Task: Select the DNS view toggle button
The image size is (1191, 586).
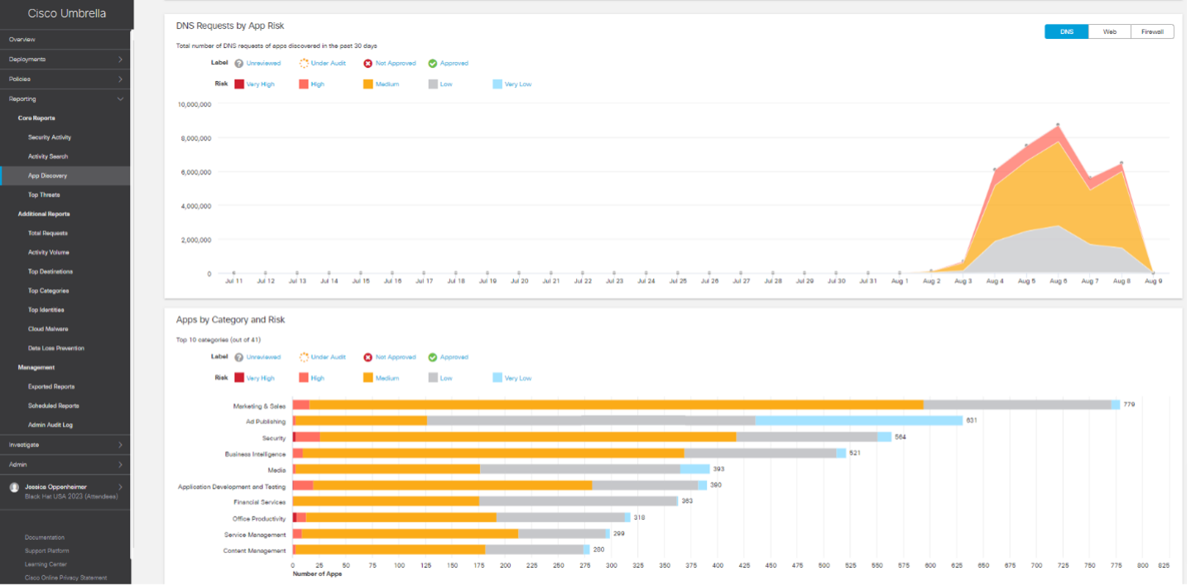Action: [1067, 31]
